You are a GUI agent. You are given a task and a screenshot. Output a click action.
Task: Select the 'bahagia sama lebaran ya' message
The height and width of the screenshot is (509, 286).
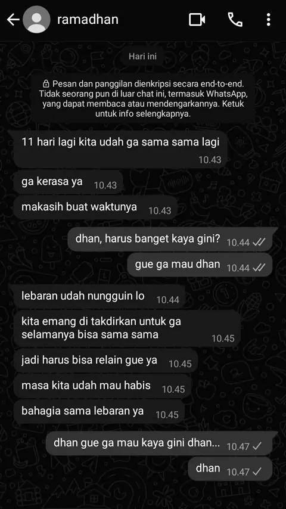[99, 411]
